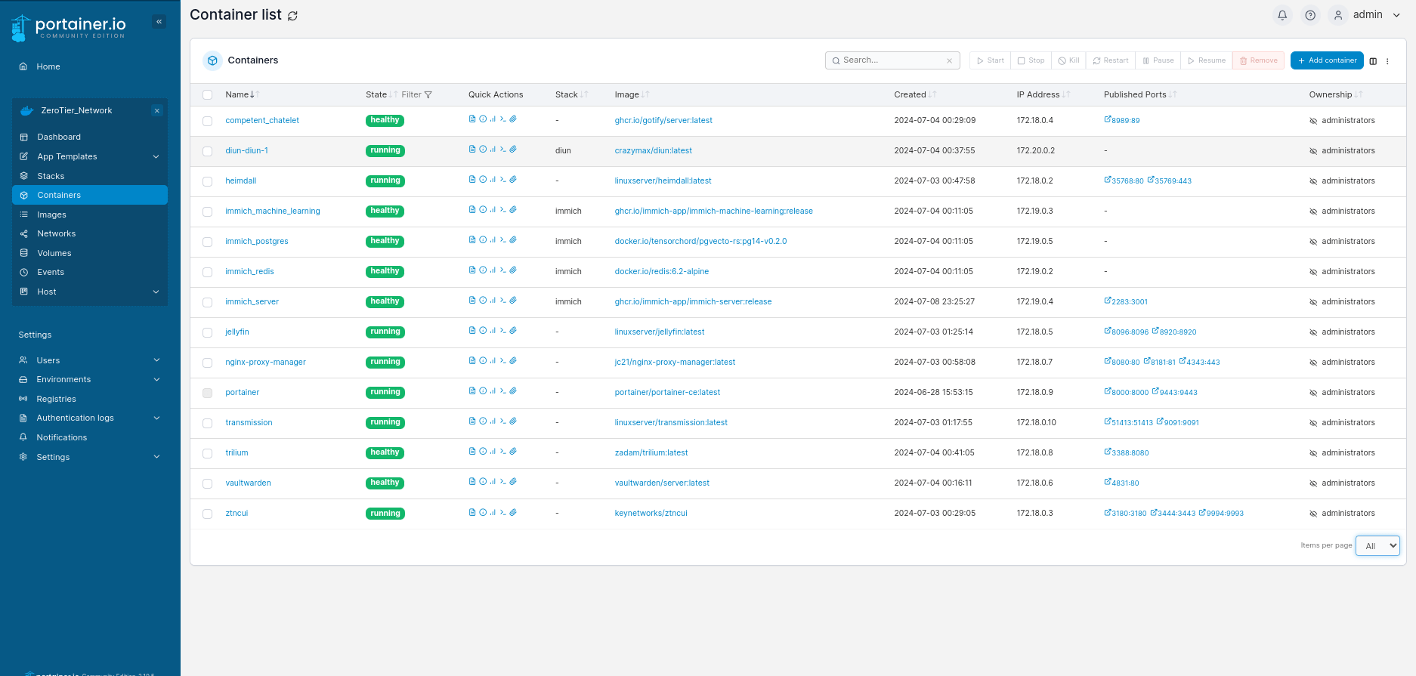1416x676 pixels.
Task: Clear the search box with X icon
Action: 949,60
